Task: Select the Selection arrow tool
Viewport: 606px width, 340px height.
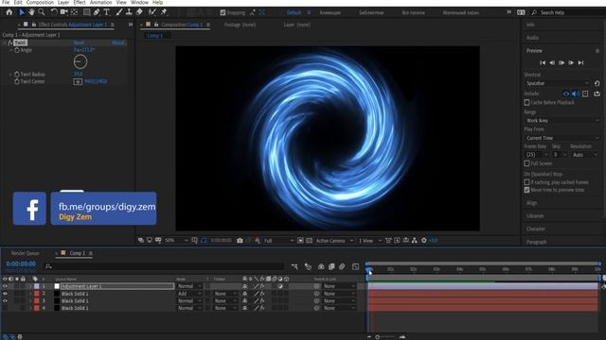Action: coord(22,12)
